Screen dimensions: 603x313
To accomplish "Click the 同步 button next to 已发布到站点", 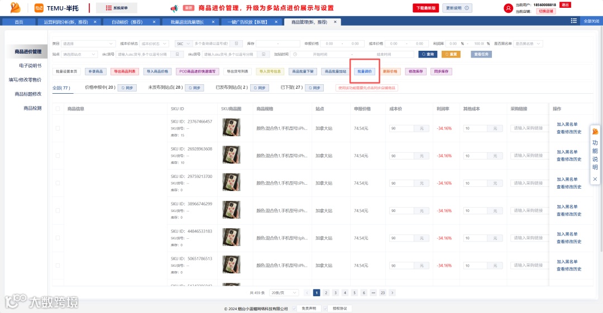I will (x=259, y=88).
